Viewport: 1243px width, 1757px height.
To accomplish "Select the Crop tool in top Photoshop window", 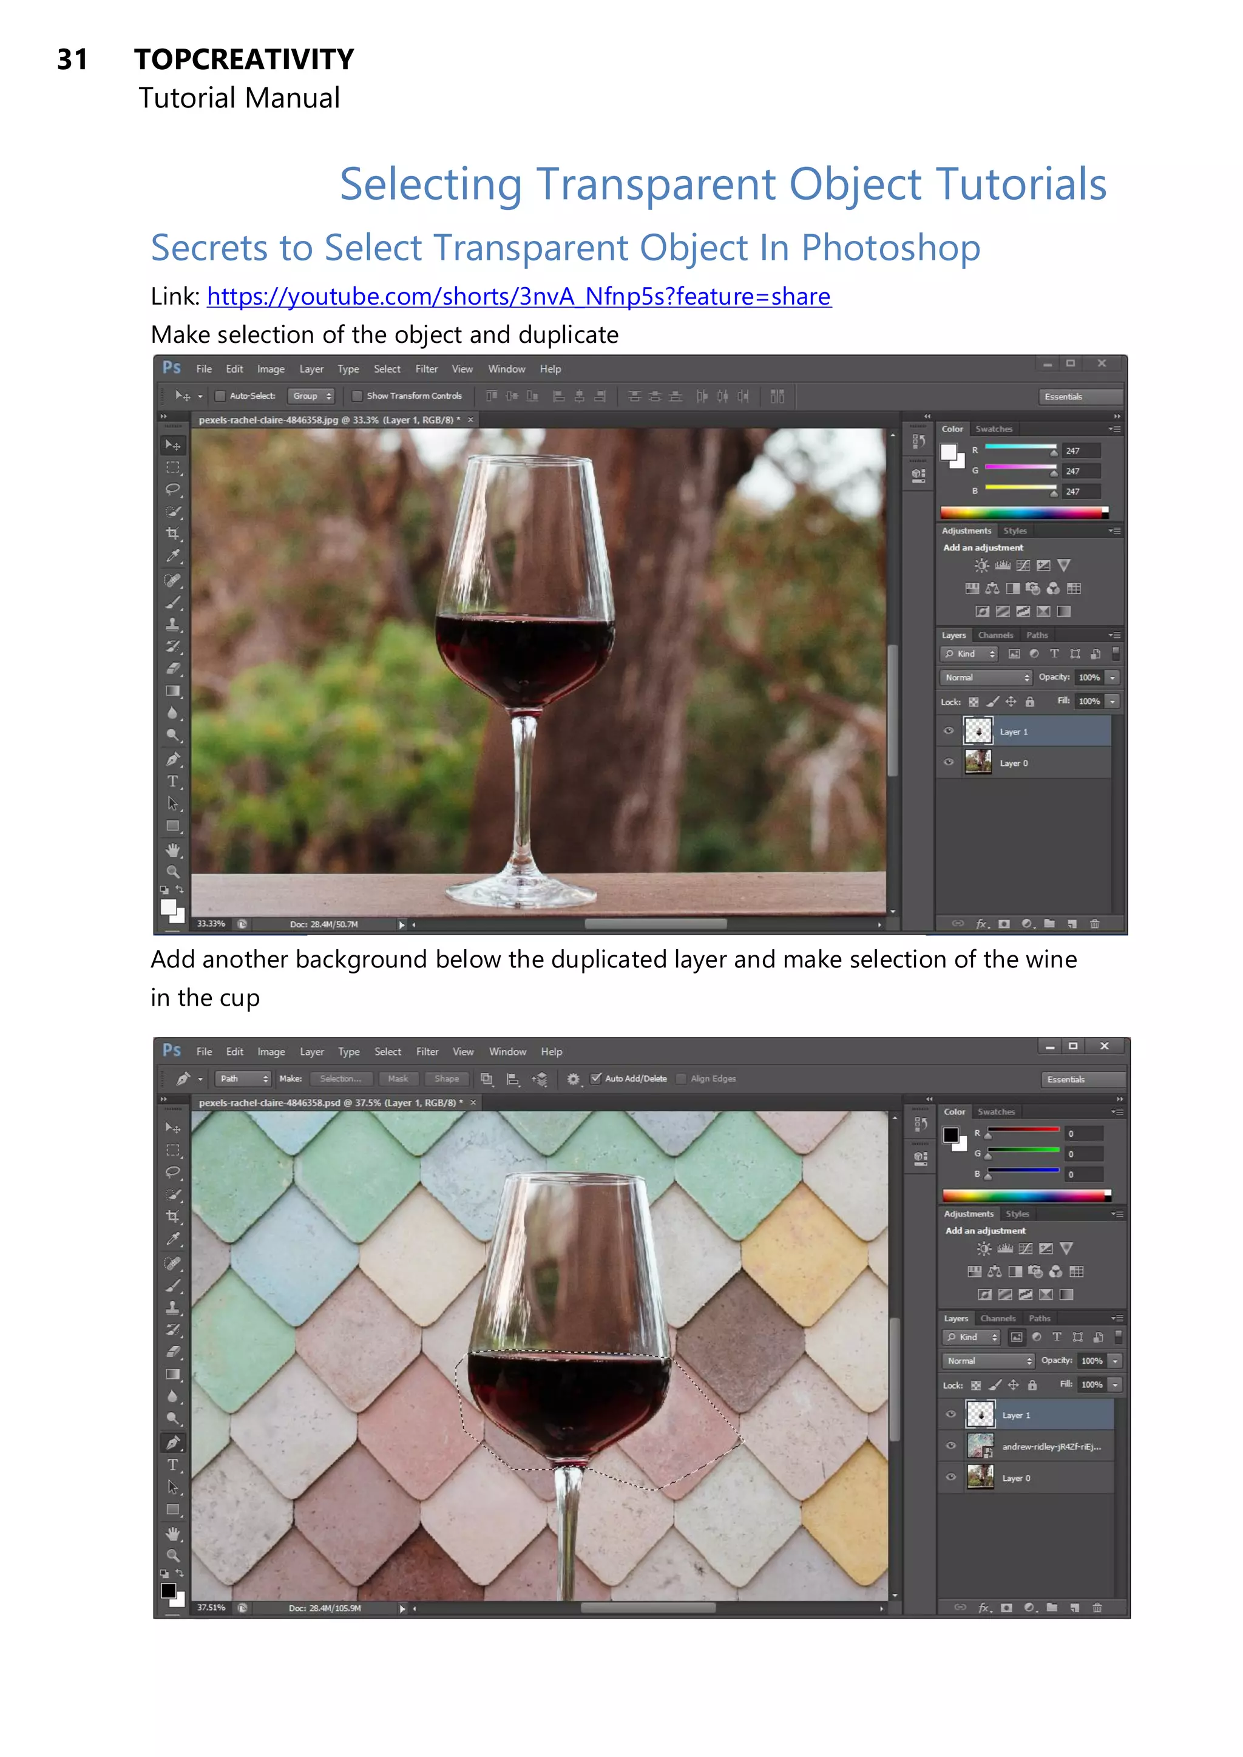I will click(173, 533).
